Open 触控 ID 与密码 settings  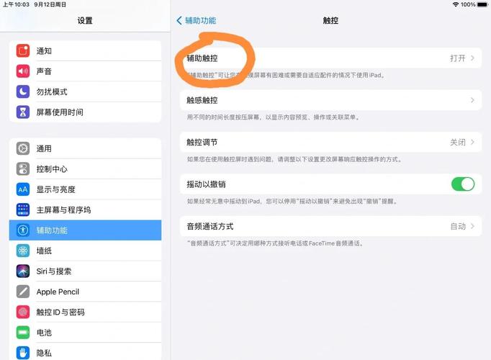(85, 312)
